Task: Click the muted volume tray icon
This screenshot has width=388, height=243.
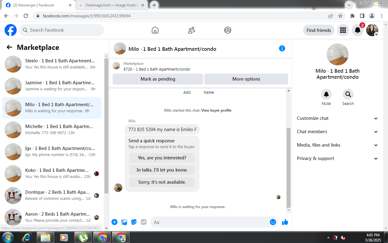Action: point(343,238)
